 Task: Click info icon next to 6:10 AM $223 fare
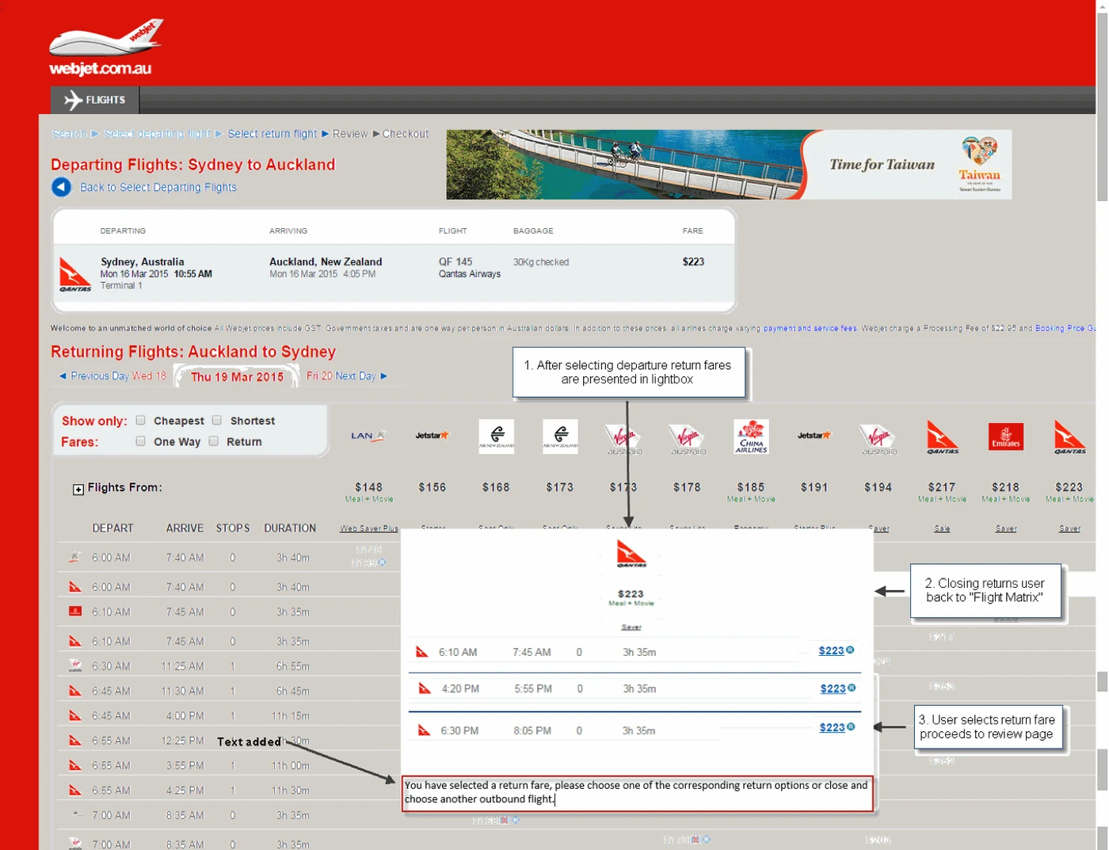850,650
